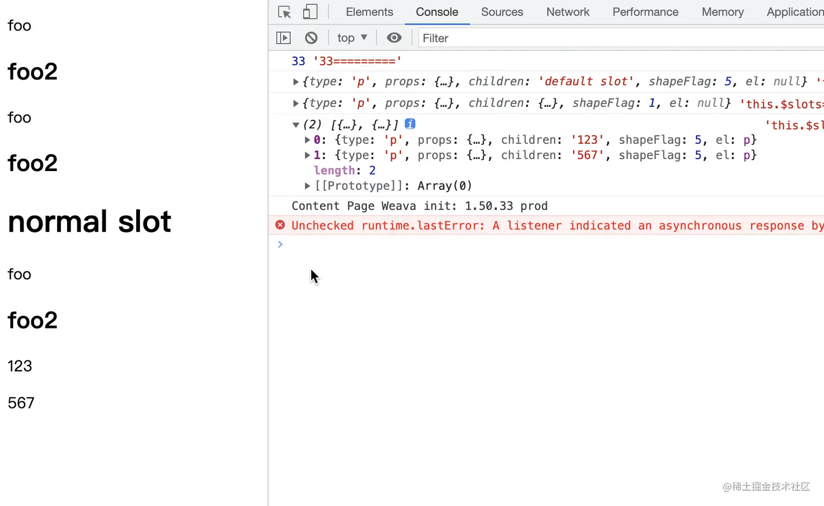Open the Application tab

pyautogui.click(x=795, y=12)
